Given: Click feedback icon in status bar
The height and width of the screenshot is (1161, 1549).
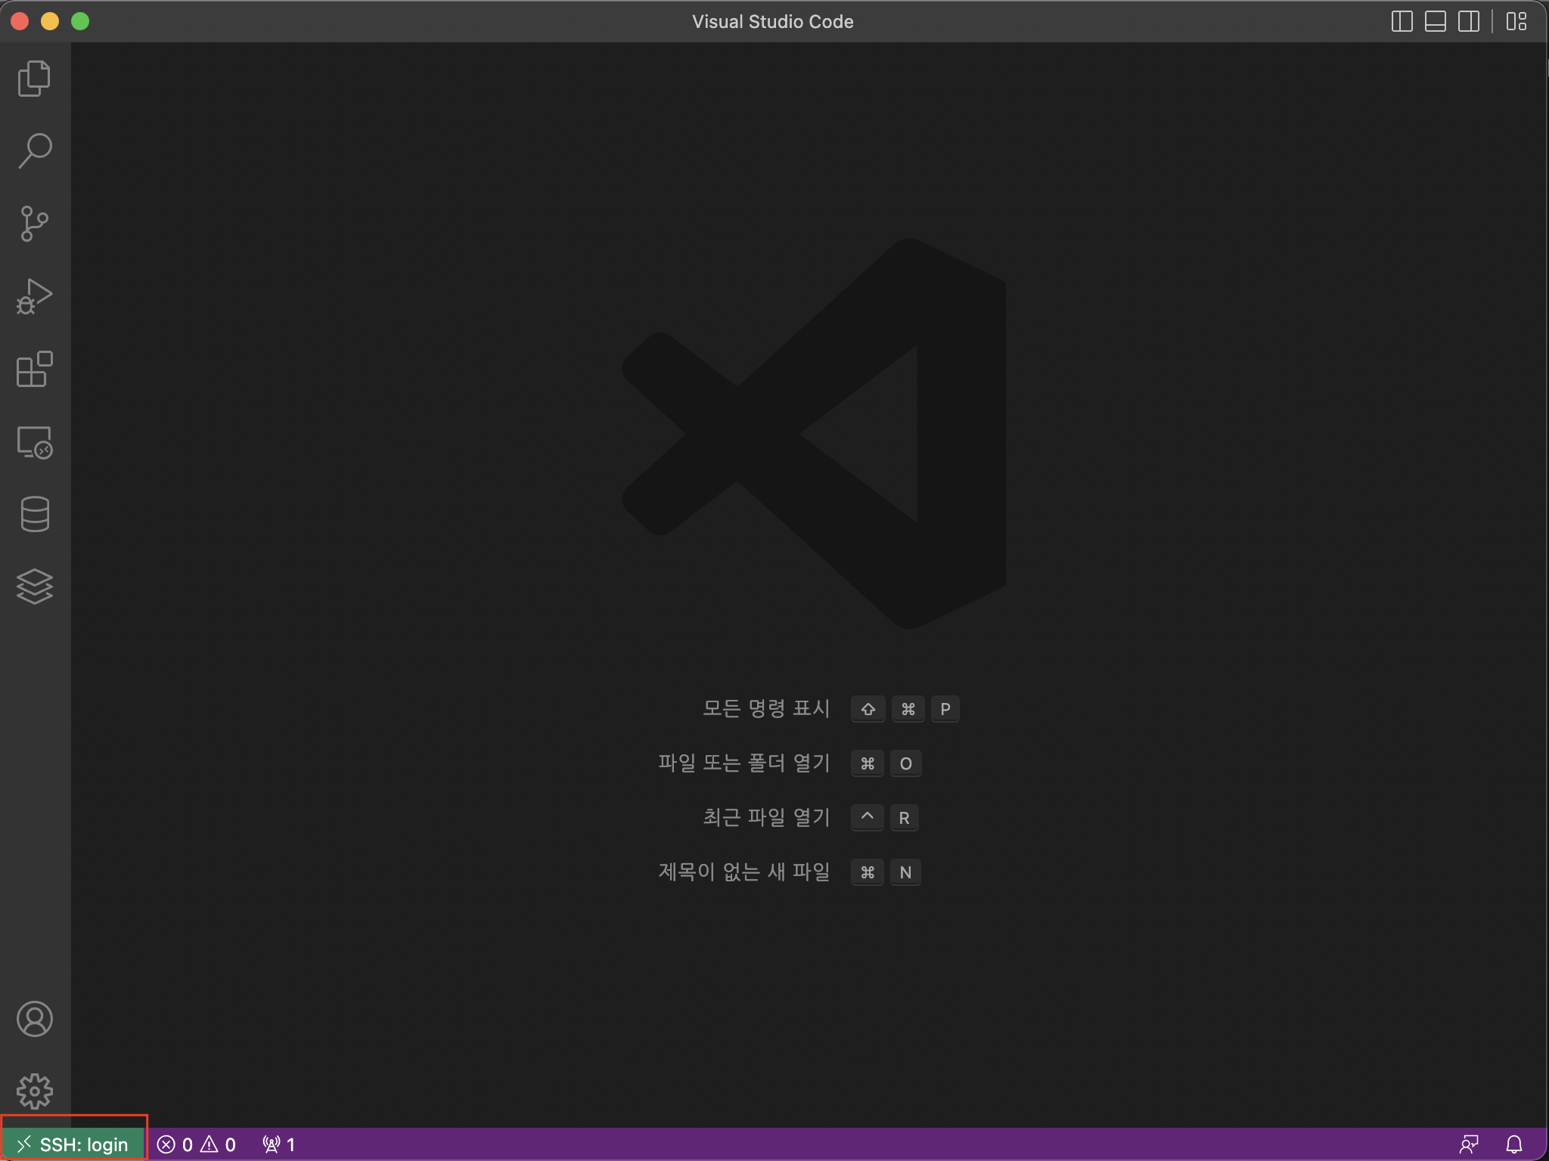Looking at the screenshot, I should pyautogui.click(x=1468, y=1144).
